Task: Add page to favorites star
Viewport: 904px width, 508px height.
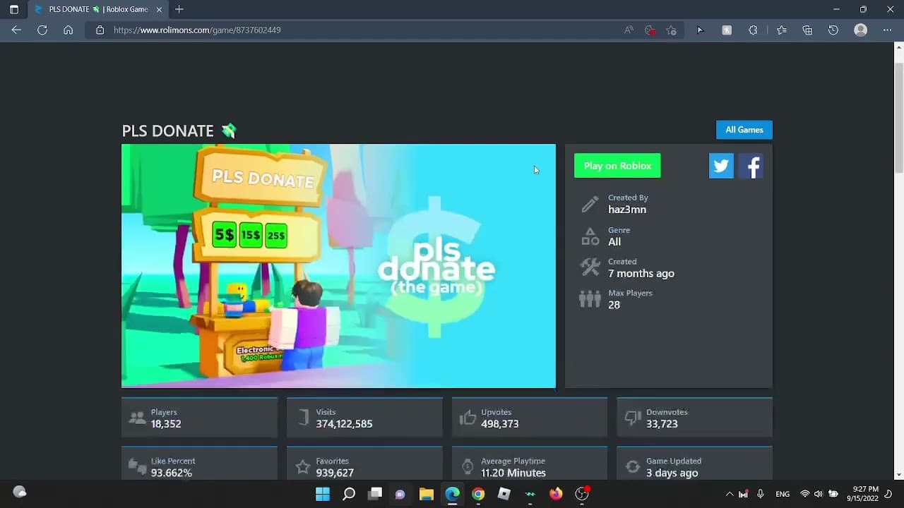Action: click(671, 30)
